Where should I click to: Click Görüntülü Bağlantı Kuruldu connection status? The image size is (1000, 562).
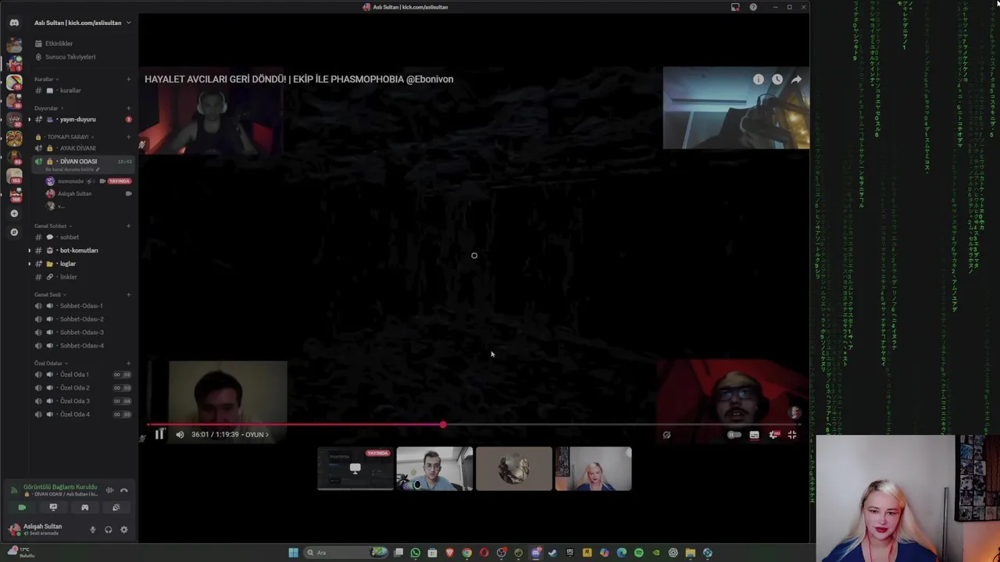60,487
